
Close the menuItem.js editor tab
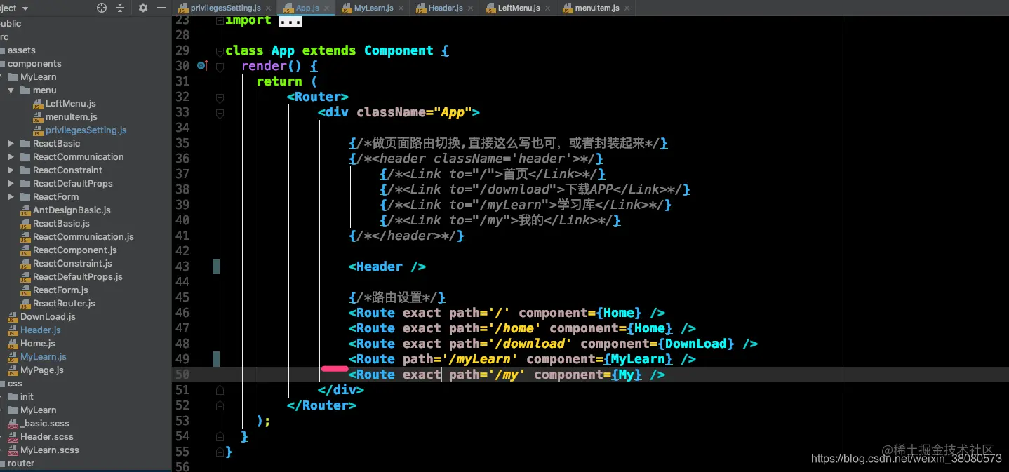626,8
